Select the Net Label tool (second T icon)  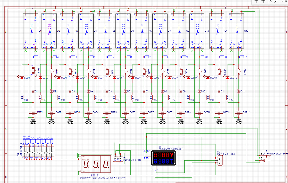264,1
